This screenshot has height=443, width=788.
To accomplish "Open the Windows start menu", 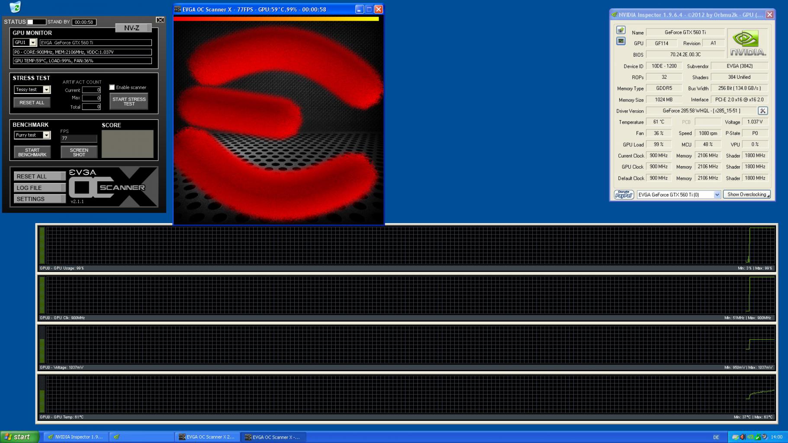I will click(20, 437).
